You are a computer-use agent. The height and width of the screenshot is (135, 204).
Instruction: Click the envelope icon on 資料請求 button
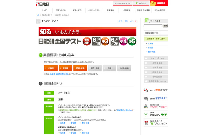(x=153, y=3)
